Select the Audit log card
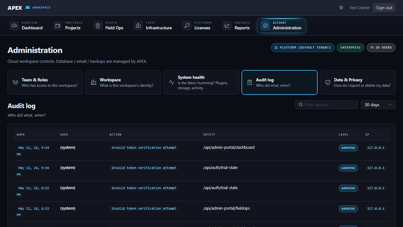 point(280,83)
